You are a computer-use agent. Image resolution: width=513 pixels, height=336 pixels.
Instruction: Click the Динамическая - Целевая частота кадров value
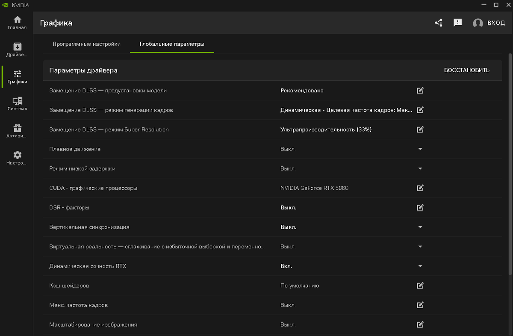point(346,110)
